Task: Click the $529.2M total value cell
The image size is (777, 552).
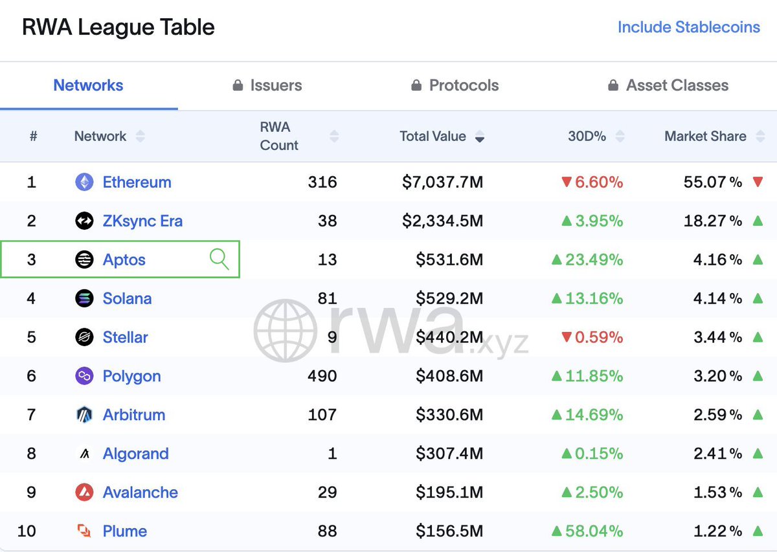Action: 449,298
